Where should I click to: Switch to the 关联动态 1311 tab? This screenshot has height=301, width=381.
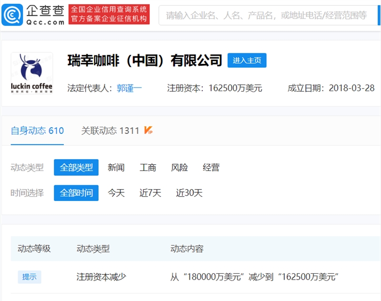coord(110,130)
